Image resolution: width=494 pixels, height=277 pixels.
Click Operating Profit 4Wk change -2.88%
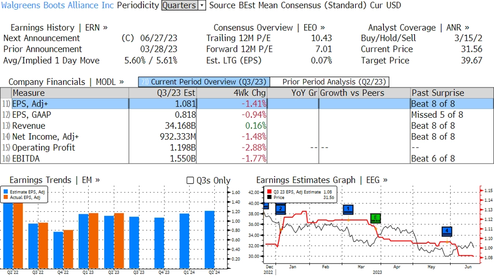click(x=254, y=148)
